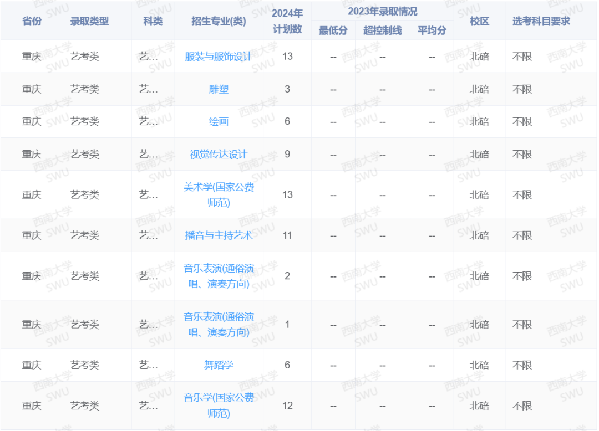Select the 最低分 sub-column header
The width and height of the screenshot is (599, 431).
[x=332, y=30]
